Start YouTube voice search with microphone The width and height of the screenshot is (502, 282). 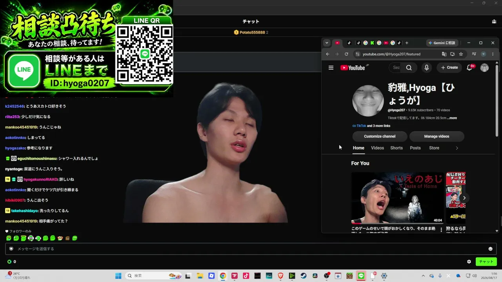(427, 68)
